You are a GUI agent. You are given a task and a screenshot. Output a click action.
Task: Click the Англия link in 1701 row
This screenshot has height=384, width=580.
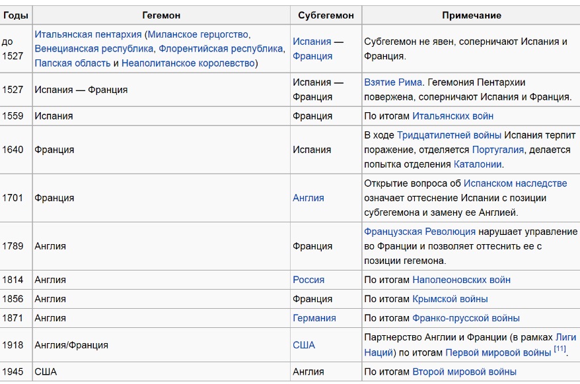click(308, 198)
